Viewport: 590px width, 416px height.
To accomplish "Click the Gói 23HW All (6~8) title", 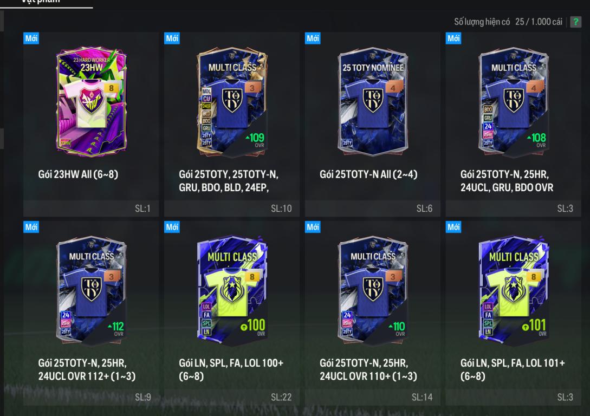I will [x=78, y=174].
